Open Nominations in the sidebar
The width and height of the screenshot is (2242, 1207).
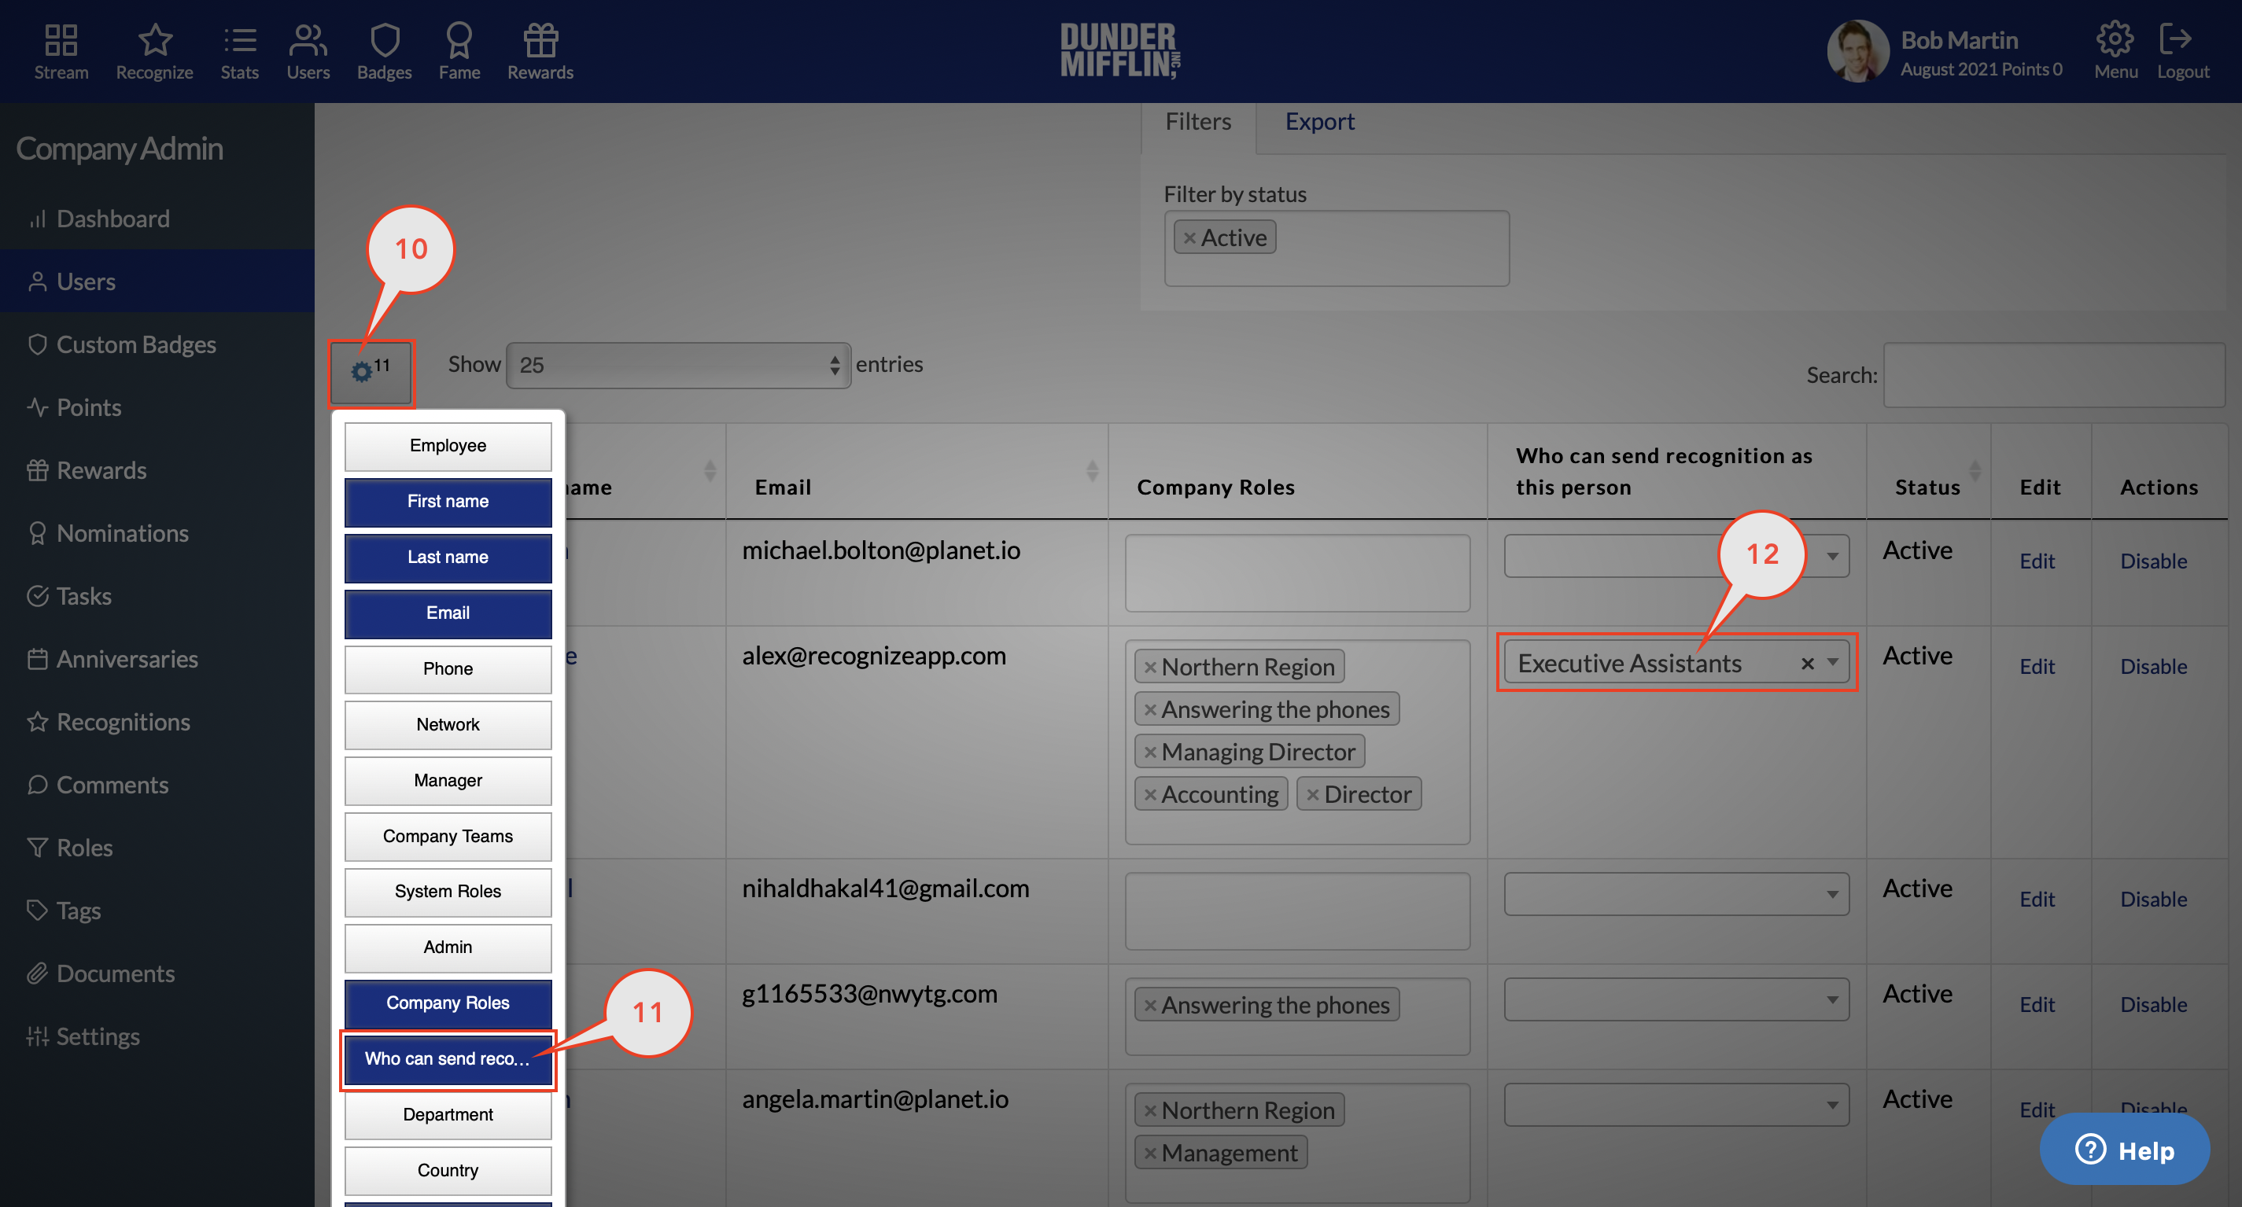157,533
